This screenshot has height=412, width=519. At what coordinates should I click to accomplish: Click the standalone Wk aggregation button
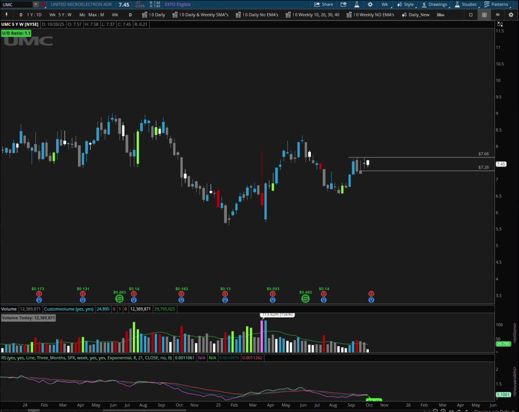pos(115,15)
